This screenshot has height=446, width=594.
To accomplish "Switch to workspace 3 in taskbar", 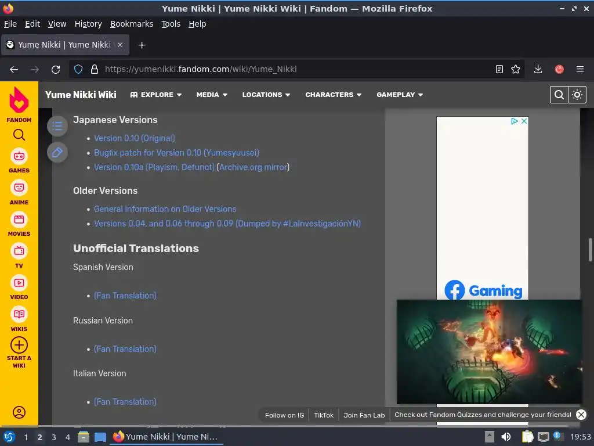I will (x=54, y=437).
